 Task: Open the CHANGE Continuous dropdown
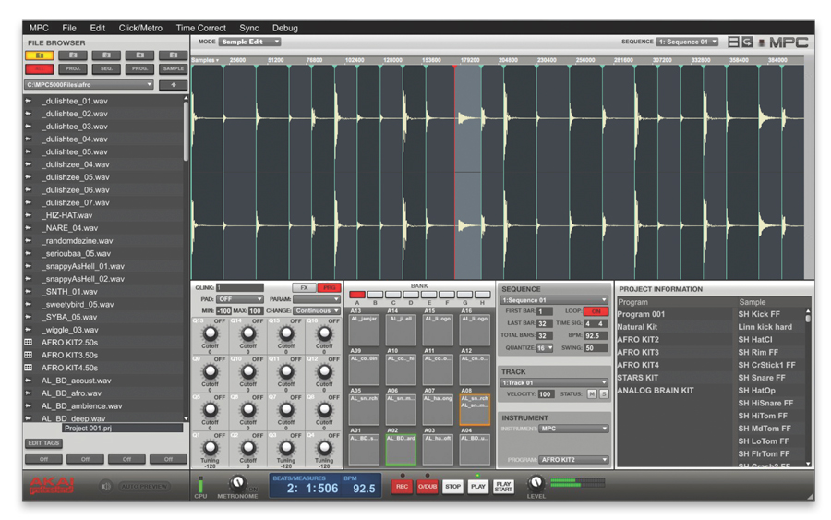[317, 310]
